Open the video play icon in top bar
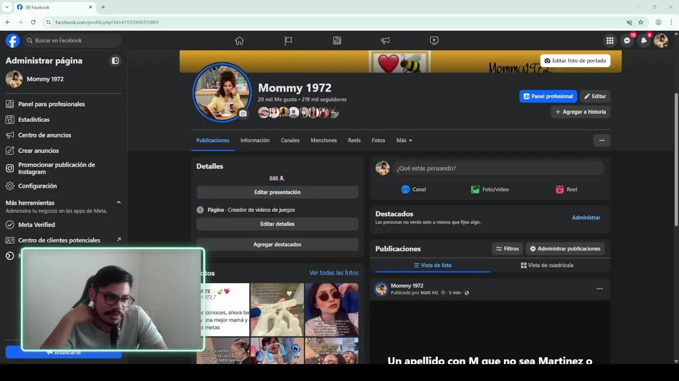This screenshot has height=381, width=679. pyautogui.click(x=434, y=40)
